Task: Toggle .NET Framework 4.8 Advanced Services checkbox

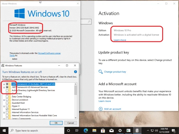Action: point(7,87)
